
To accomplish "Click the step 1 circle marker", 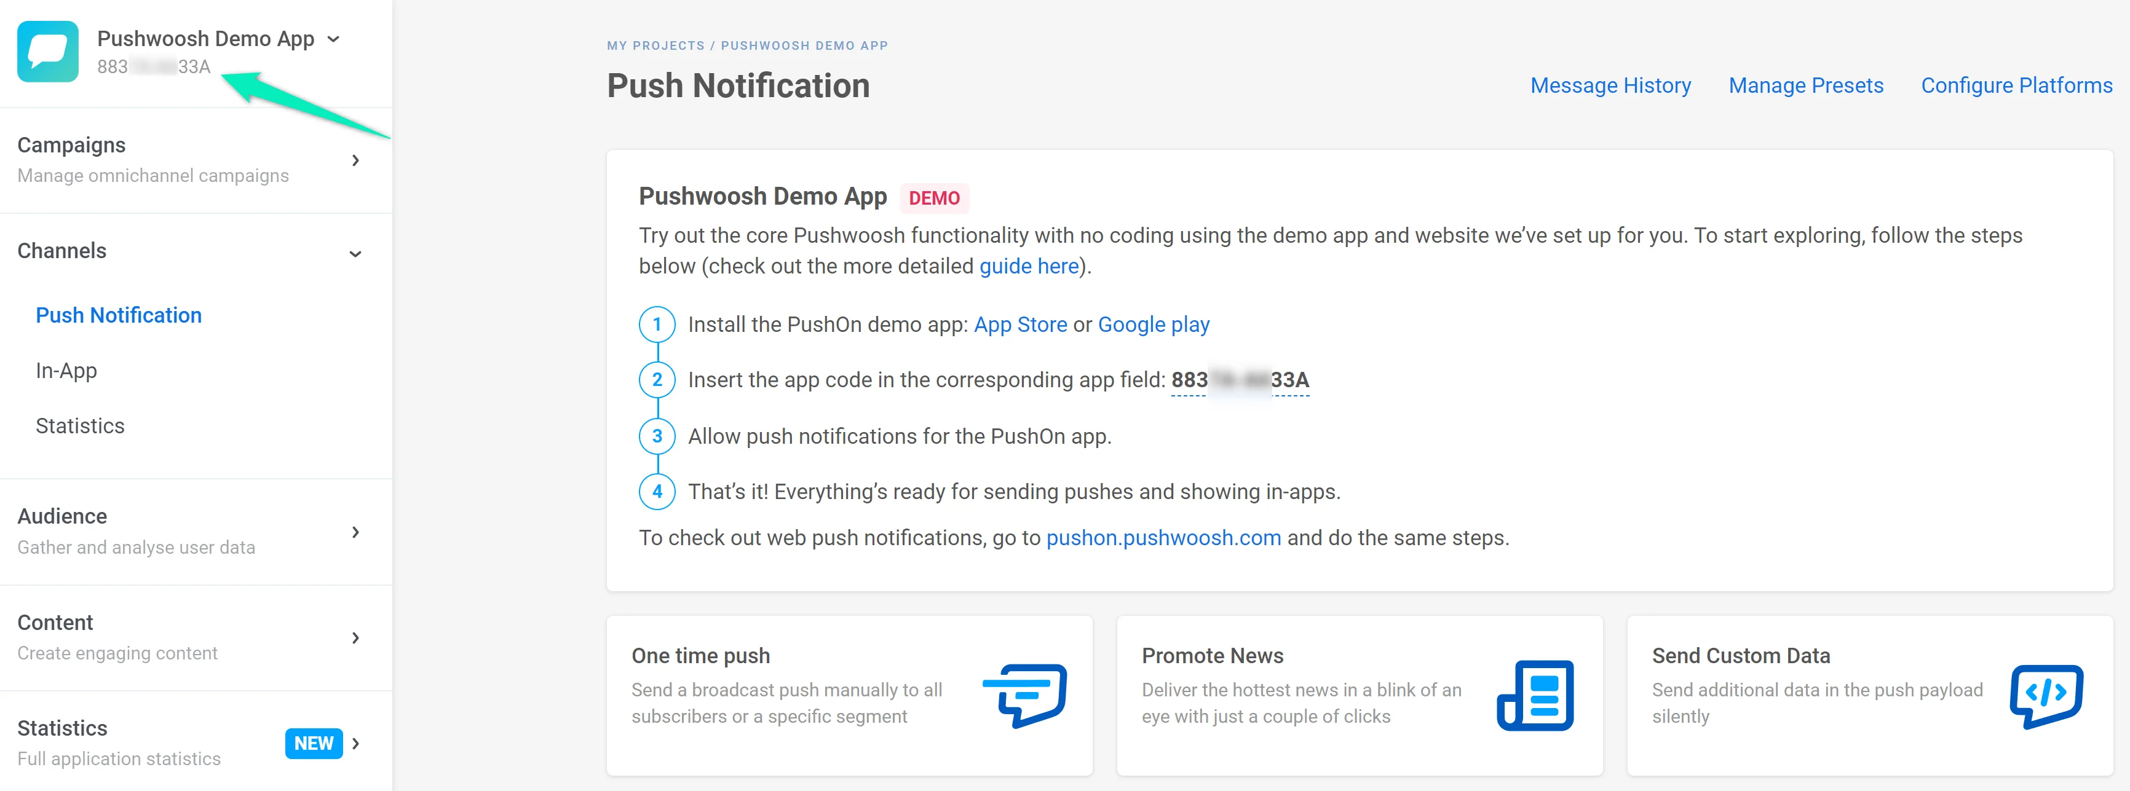I will pos(657,324).
